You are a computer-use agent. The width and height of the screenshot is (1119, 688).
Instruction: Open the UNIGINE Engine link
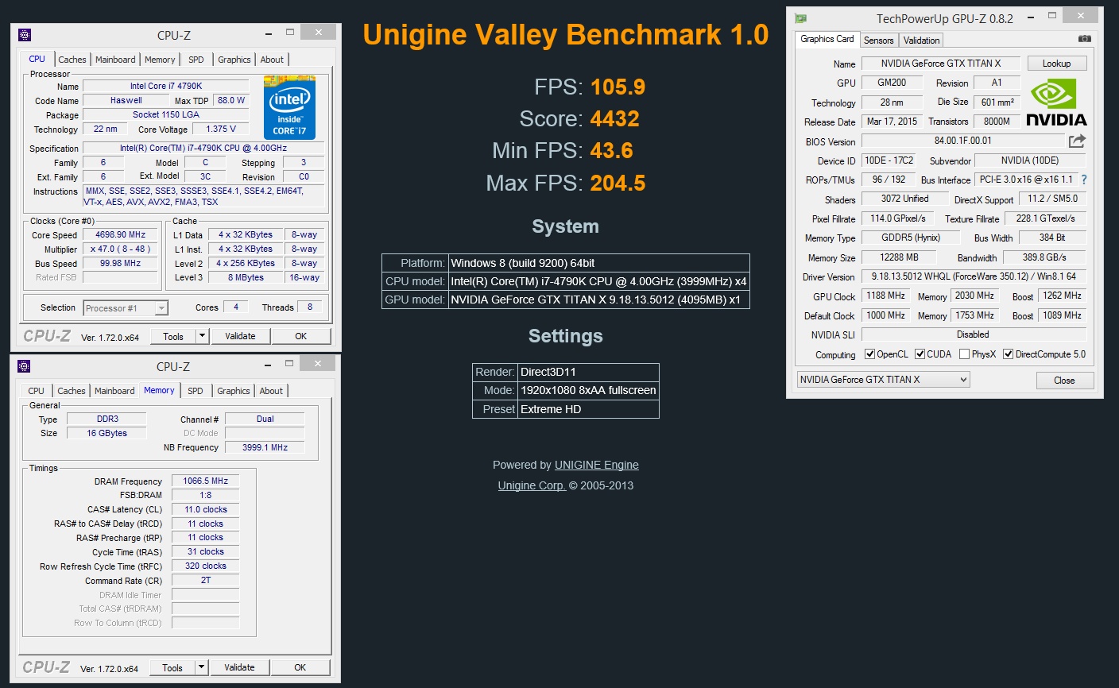click(597, 465)
